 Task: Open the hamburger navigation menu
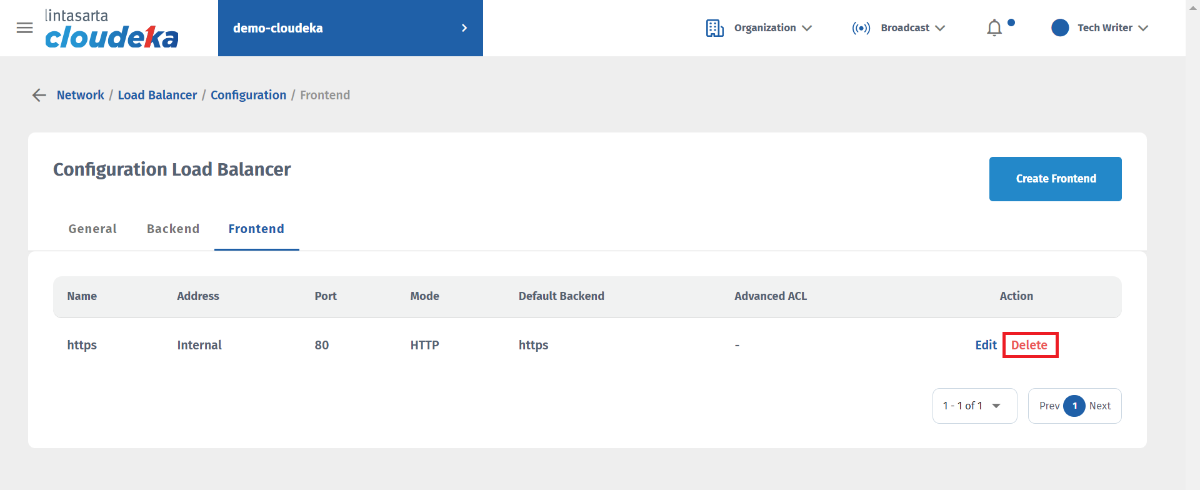point(24,28)
